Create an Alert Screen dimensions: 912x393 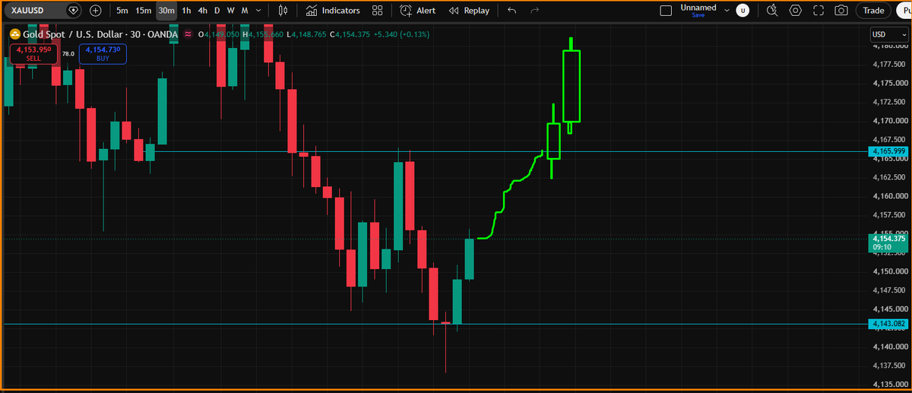point(418,11)
